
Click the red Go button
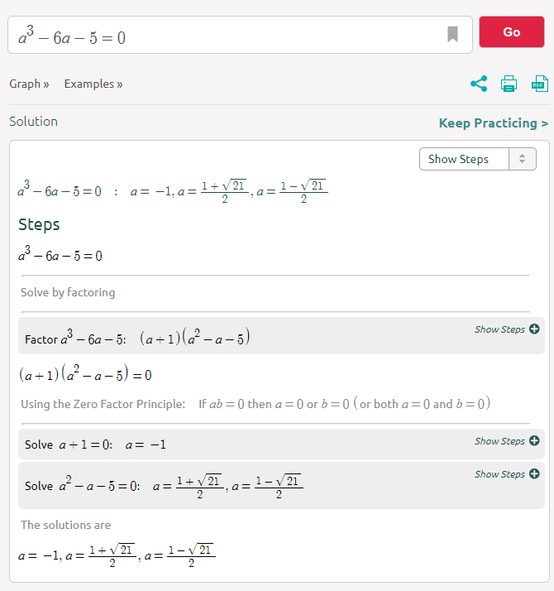pyautogui.click(x=512, y=32)
